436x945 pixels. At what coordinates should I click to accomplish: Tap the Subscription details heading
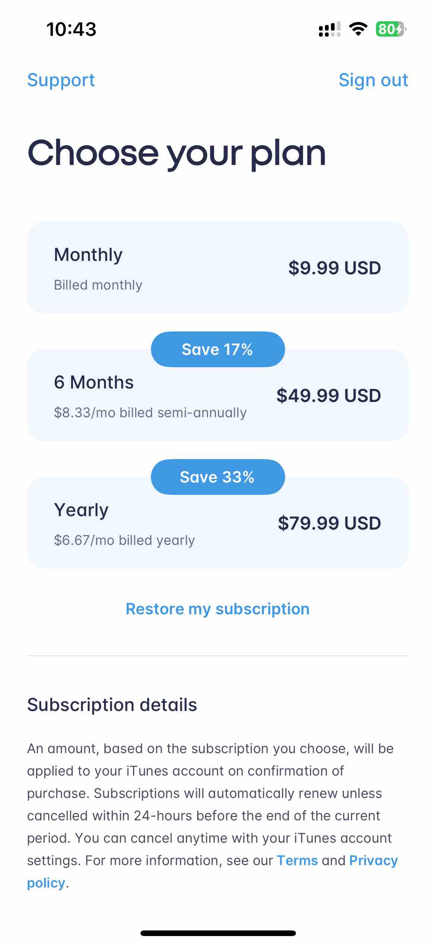(112, 705)
